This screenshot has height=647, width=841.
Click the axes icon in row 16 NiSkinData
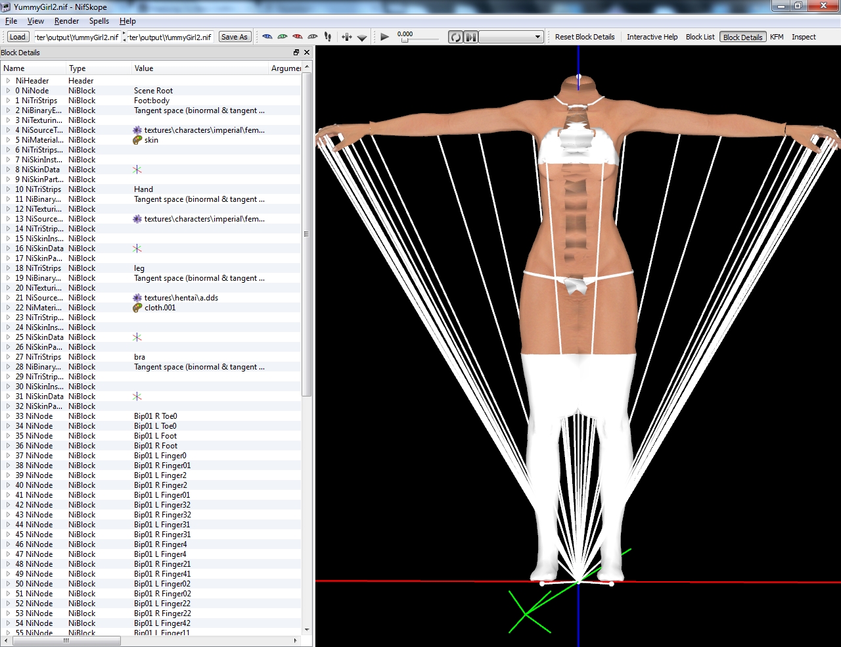click(137, 249)
